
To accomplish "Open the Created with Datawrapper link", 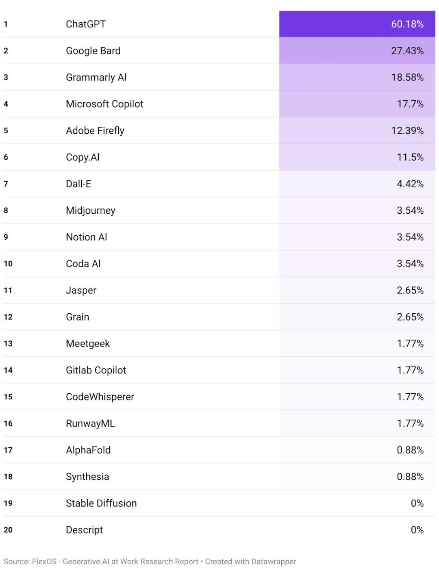I will (250, 561).
